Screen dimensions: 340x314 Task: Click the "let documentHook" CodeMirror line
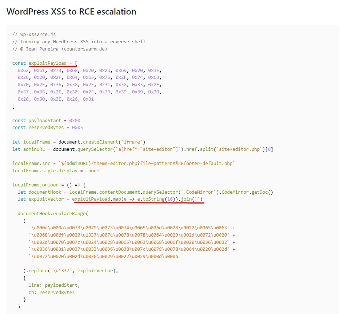coord(145,192)
